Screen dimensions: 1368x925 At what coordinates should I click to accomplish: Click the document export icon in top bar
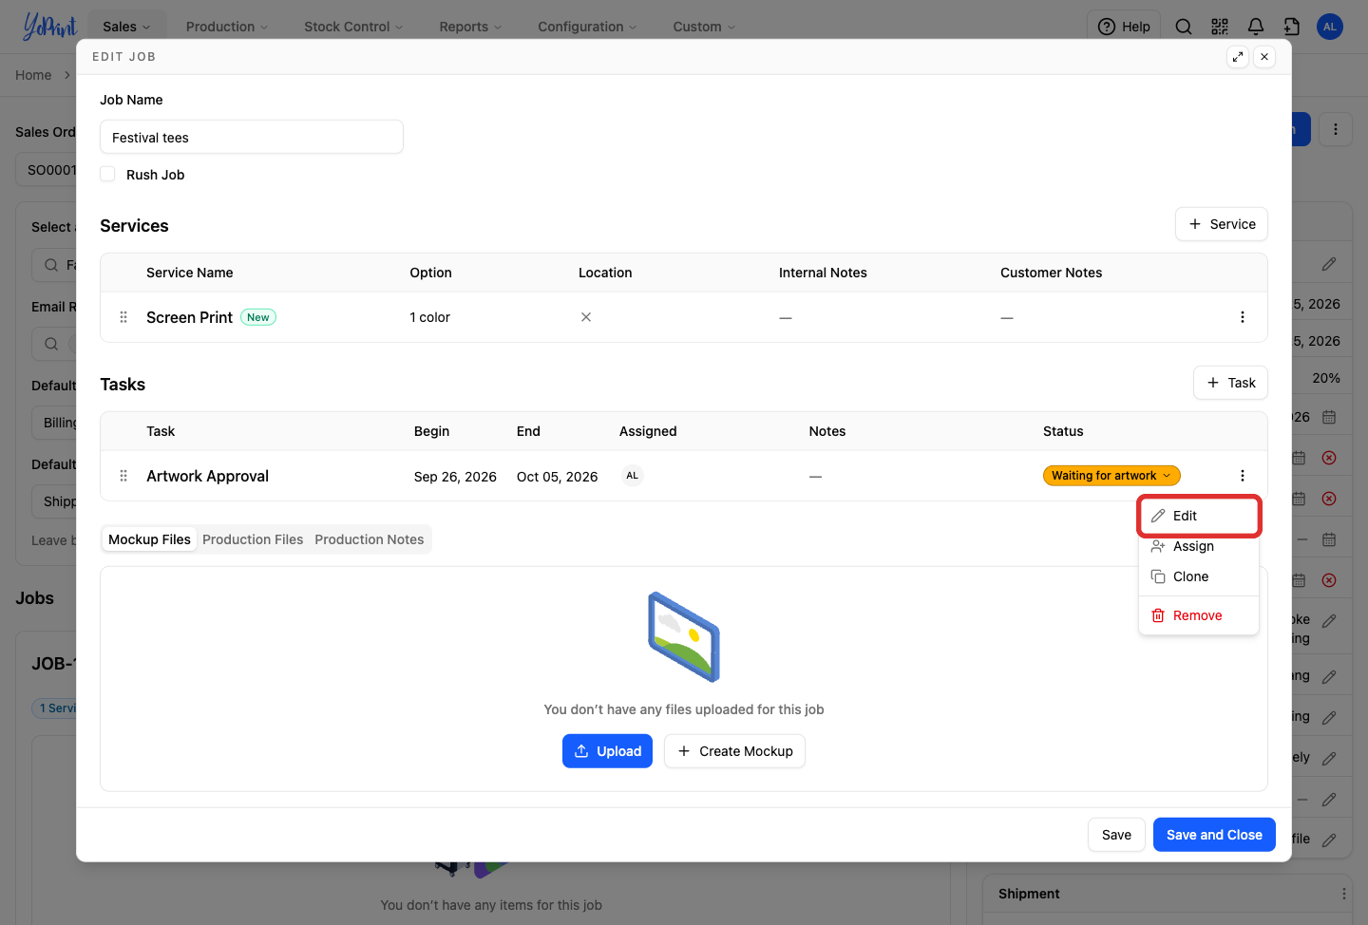1292,27
